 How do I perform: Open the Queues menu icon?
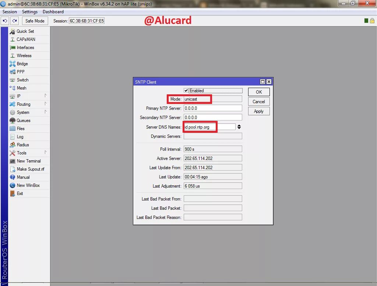coord(12,121)
